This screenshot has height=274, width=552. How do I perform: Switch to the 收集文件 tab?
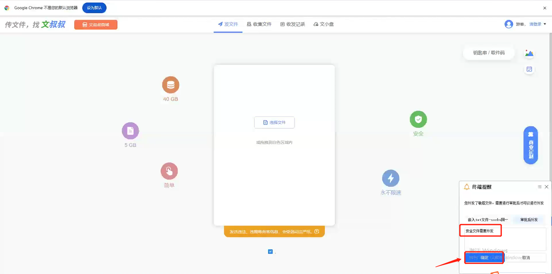[x=259, y=24]
